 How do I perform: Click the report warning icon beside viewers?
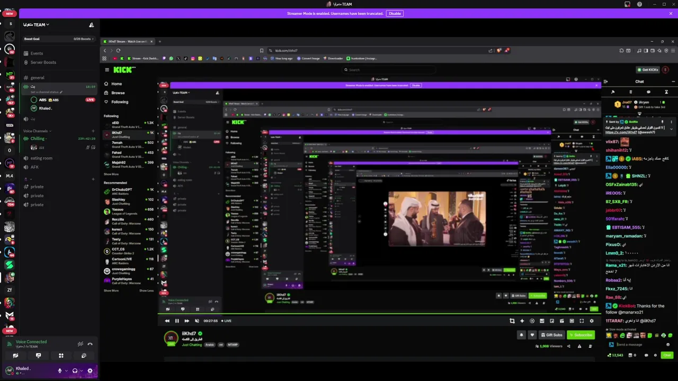(579, 346)
